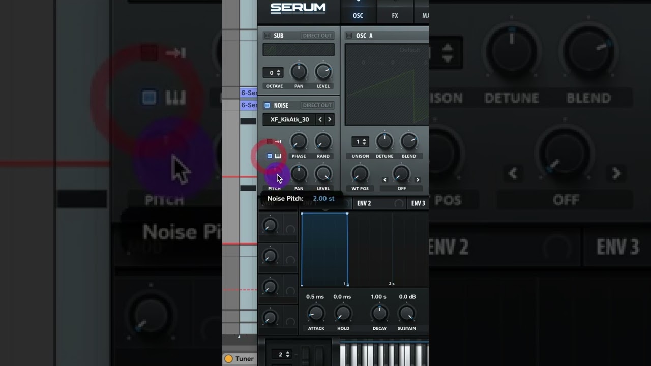Disable the NOISE oscillator

[267, 105]
